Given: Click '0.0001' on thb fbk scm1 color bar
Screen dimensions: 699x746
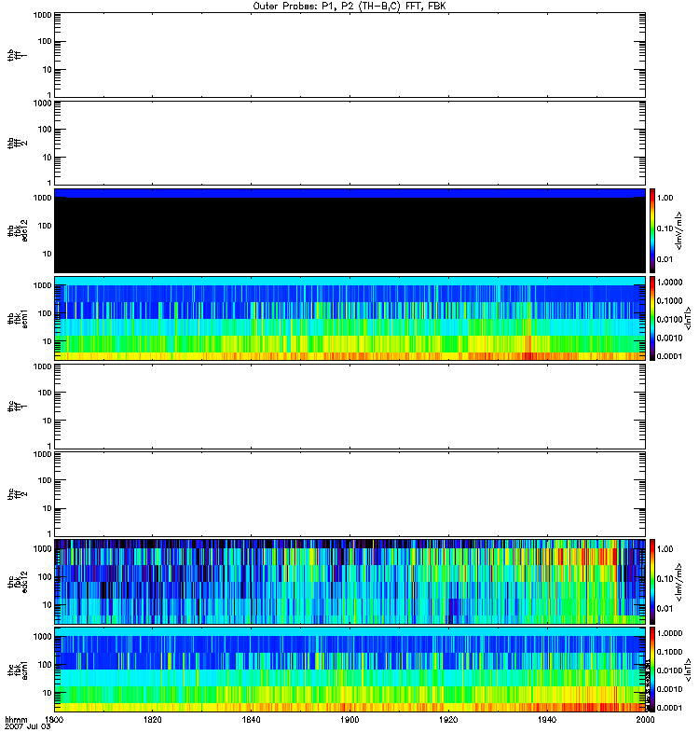Looking at the screenshot, I should pos(669,356).
